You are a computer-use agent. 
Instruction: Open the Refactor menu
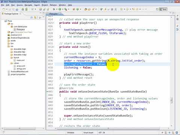(x=53, y=5)
